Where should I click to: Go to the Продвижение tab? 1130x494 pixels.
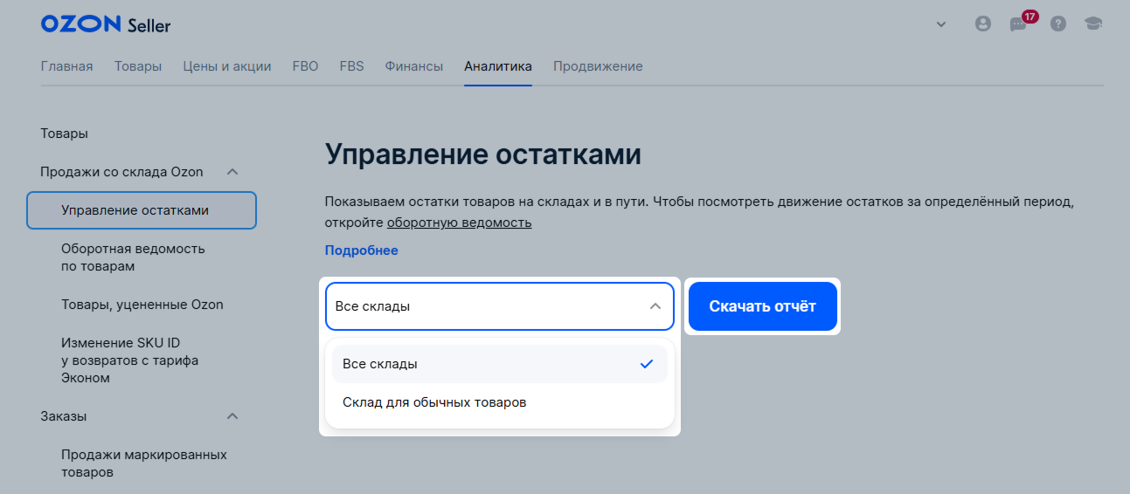point(598,66)
